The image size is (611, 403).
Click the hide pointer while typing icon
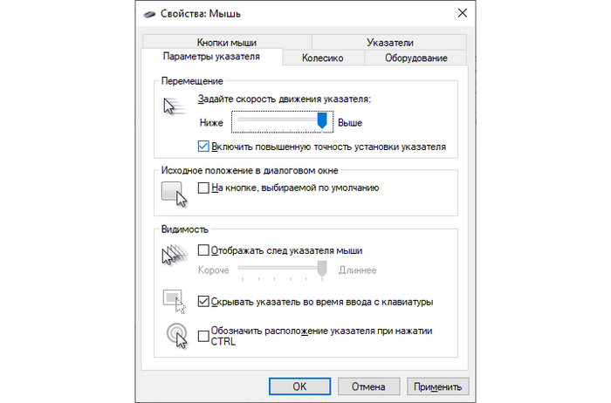coord(175,301)
